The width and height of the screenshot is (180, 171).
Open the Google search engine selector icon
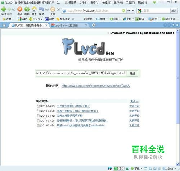coord(140,11)
